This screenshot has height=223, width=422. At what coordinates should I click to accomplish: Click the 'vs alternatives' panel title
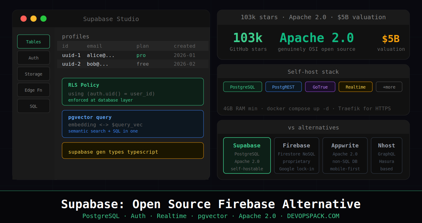[x=313, y=127]
